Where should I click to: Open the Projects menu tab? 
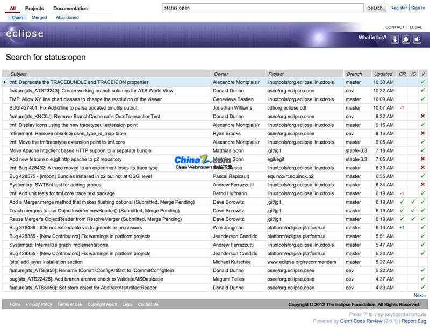coord(34,9)
